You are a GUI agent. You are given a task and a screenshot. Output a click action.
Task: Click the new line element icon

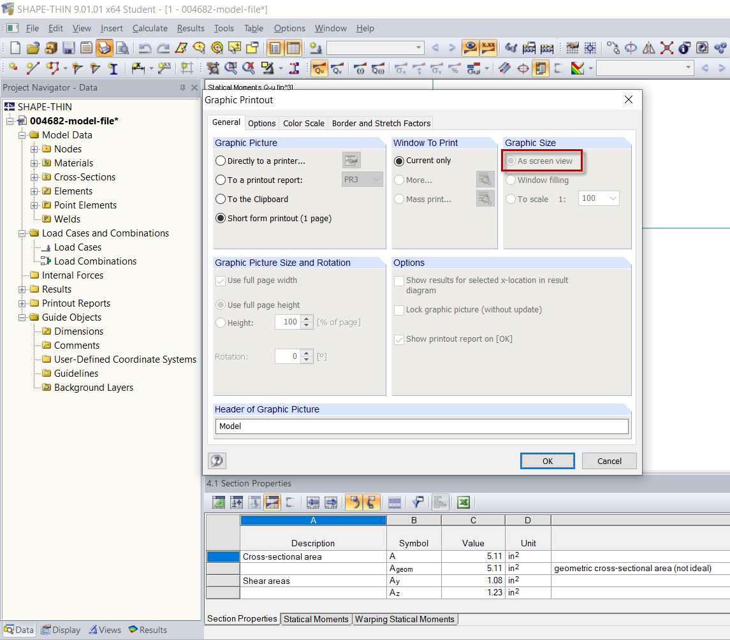point(33,68)
